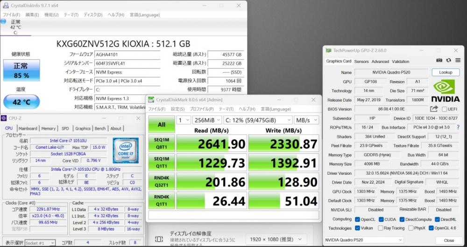Toggle the Ray Tracing checkbox
This screenshot has width=467, height=247.
coord(380,228)
